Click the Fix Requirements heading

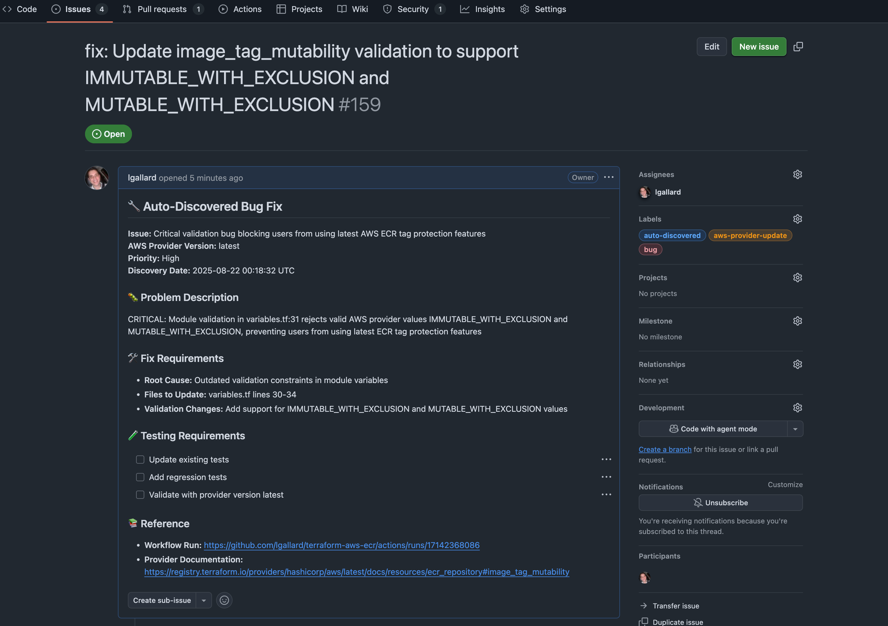coord(176,358)
